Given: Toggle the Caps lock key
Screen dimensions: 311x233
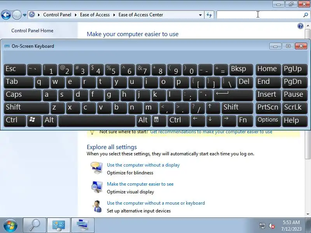Looking at the screenshot, I should coord(23,95).
